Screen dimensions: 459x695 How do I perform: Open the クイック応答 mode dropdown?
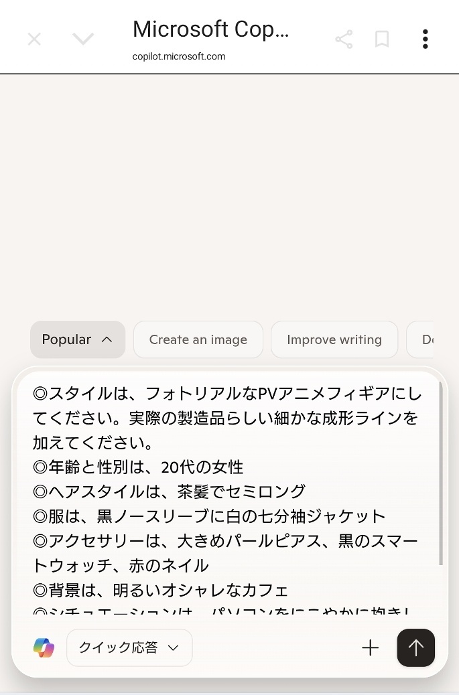tap(129, 647)
